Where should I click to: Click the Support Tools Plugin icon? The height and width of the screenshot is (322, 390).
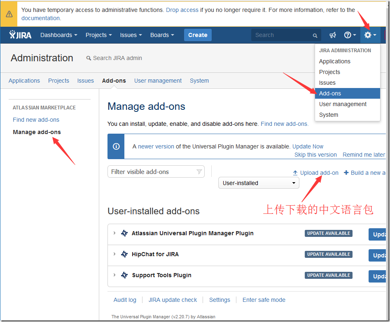tap(124, 275)
